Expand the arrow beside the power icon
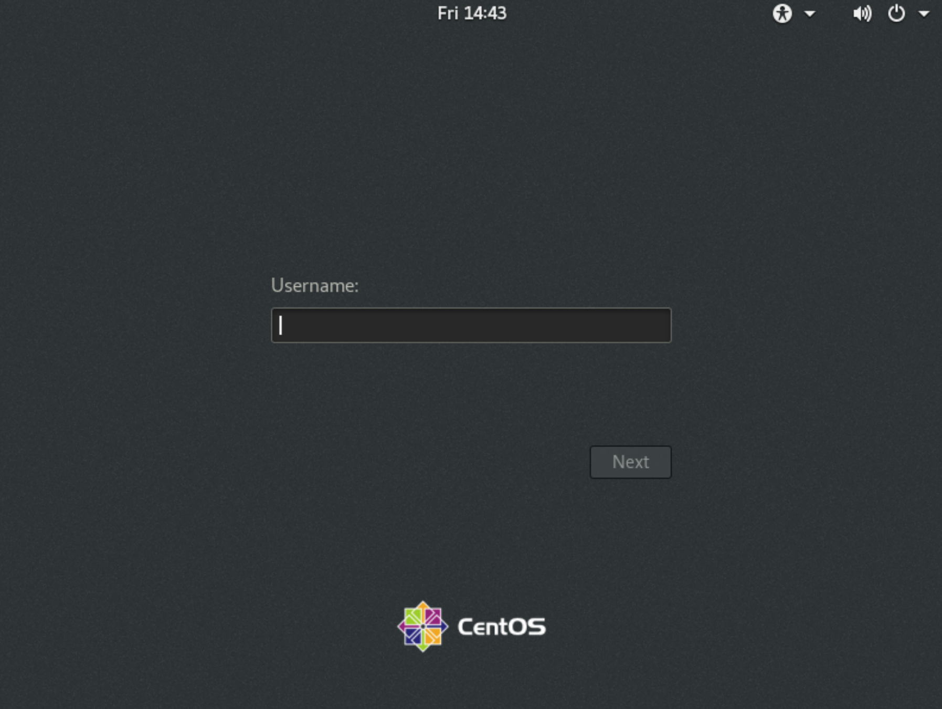 [x=924, y=14]
